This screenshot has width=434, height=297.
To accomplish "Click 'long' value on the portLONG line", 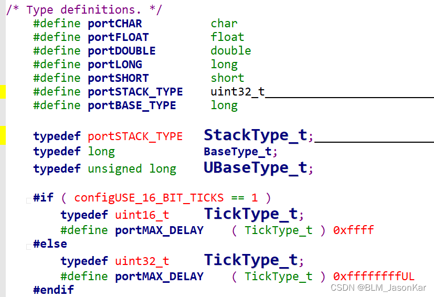I will pyautogui.click(x=224, y=65).
